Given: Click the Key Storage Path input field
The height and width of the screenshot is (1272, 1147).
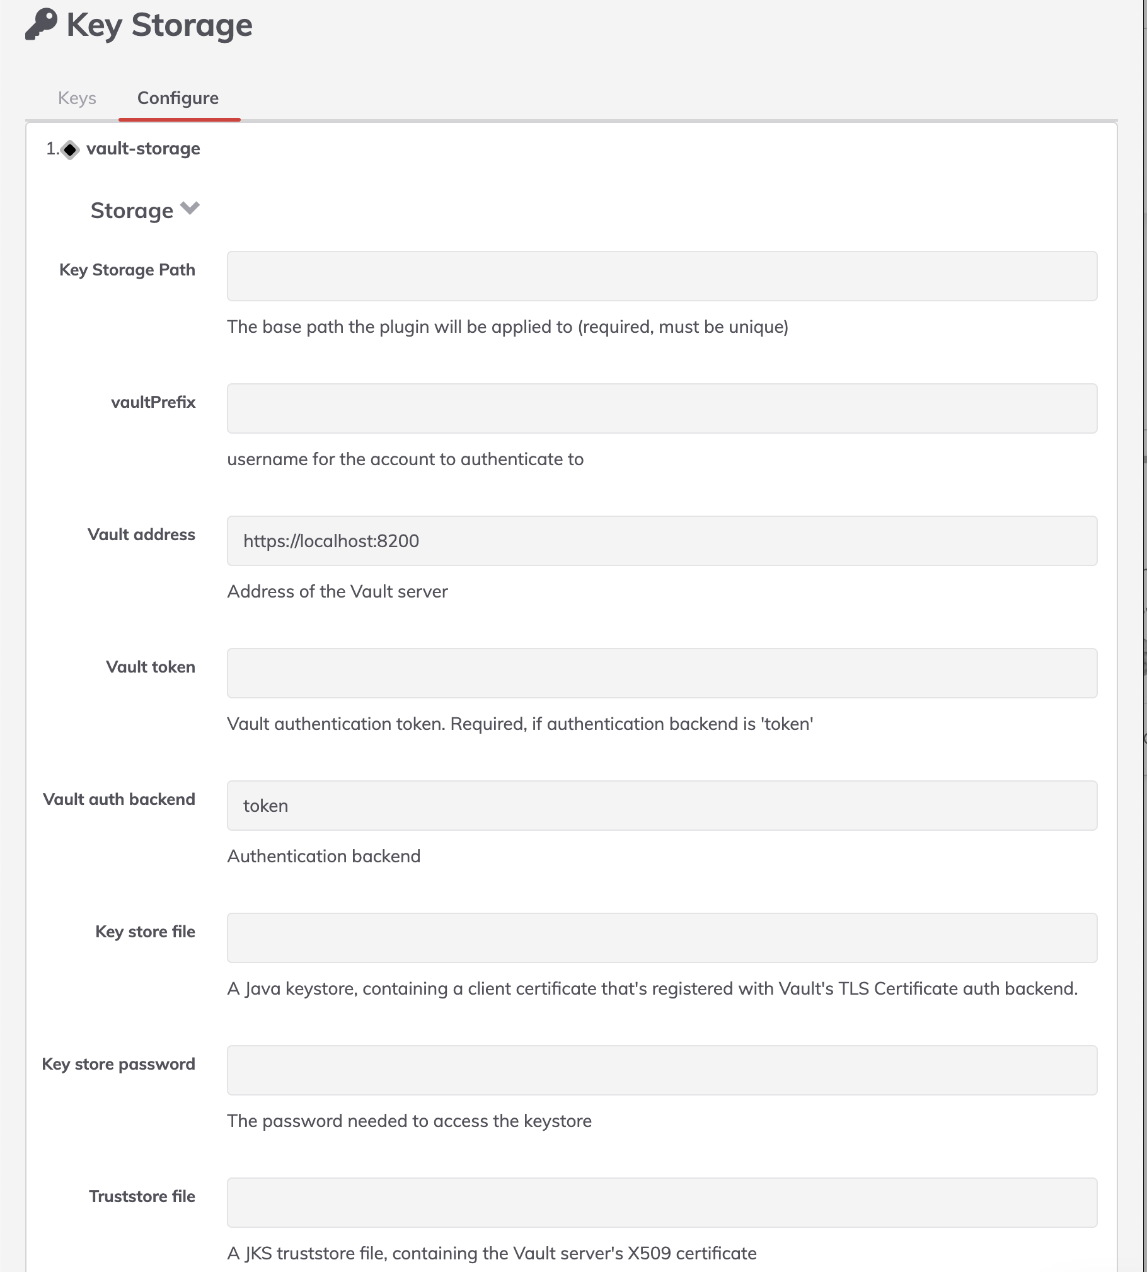Looking at the screenshot, I should click(662, 276).
